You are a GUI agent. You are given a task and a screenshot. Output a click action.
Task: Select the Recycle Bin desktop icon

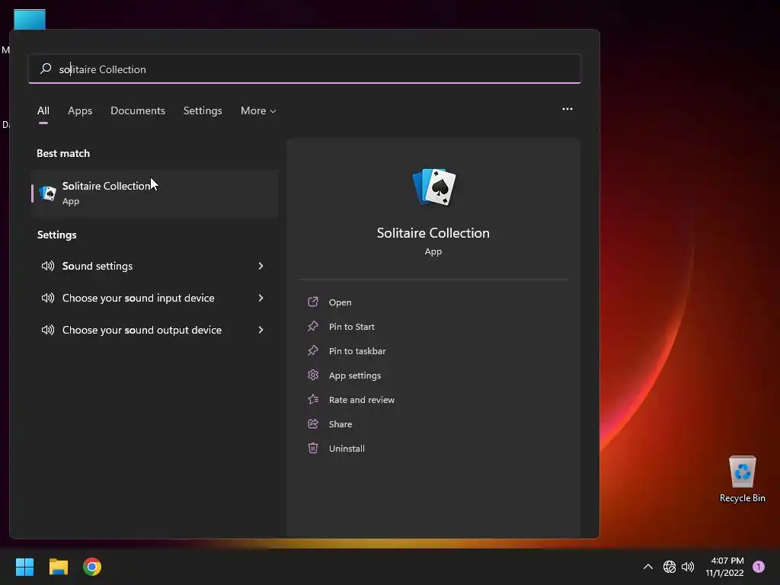[x=742, y=479]
